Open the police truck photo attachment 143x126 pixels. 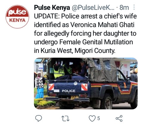pyautogui.click(x=86, y=84)
